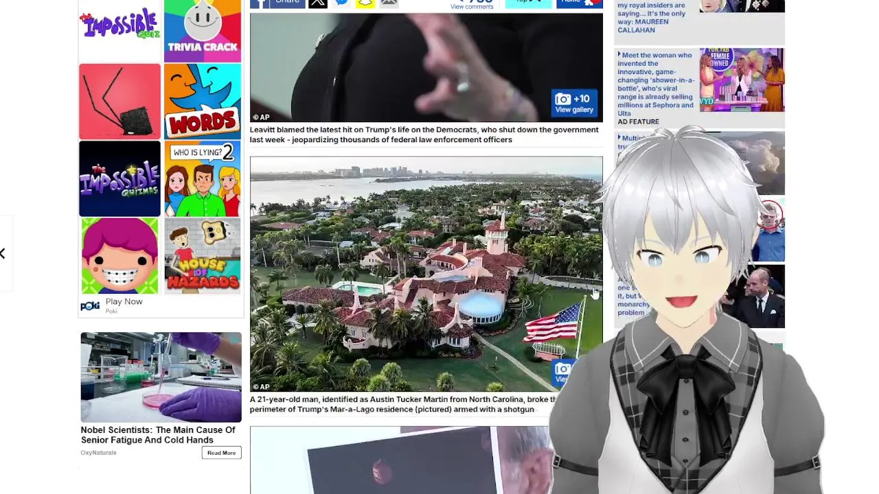Open Trivia Crack game tile
Viewport: 879px width, 494px height.
[203, 30]
